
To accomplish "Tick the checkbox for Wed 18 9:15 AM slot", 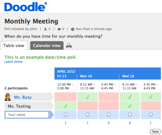I will pyautogui.click(x=130, y=115).
